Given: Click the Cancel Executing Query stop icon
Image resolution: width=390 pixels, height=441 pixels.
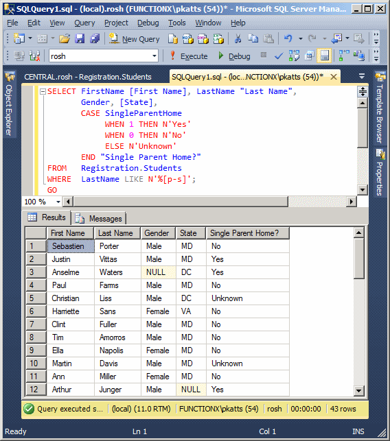Looking at the screenshot, I should click(264, 55).
